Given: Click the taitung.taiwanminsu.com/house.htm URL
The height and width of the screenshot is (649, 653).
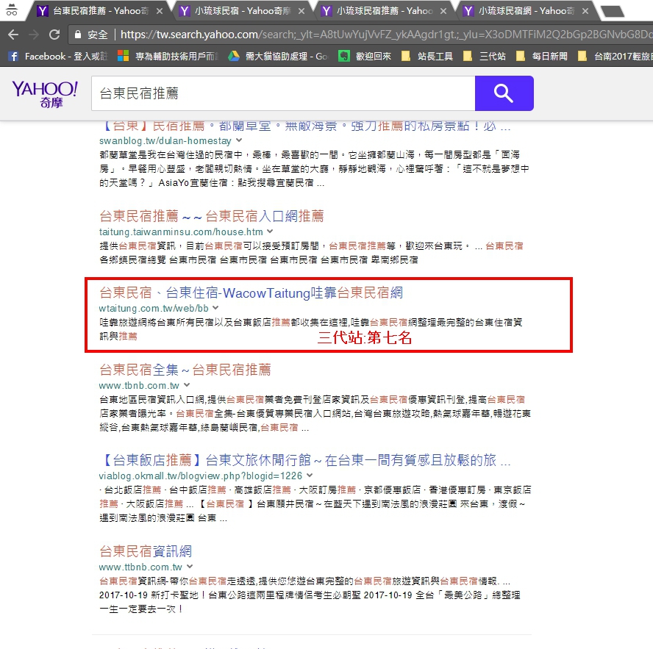Looking at the screenshot, I should [181, 232].
